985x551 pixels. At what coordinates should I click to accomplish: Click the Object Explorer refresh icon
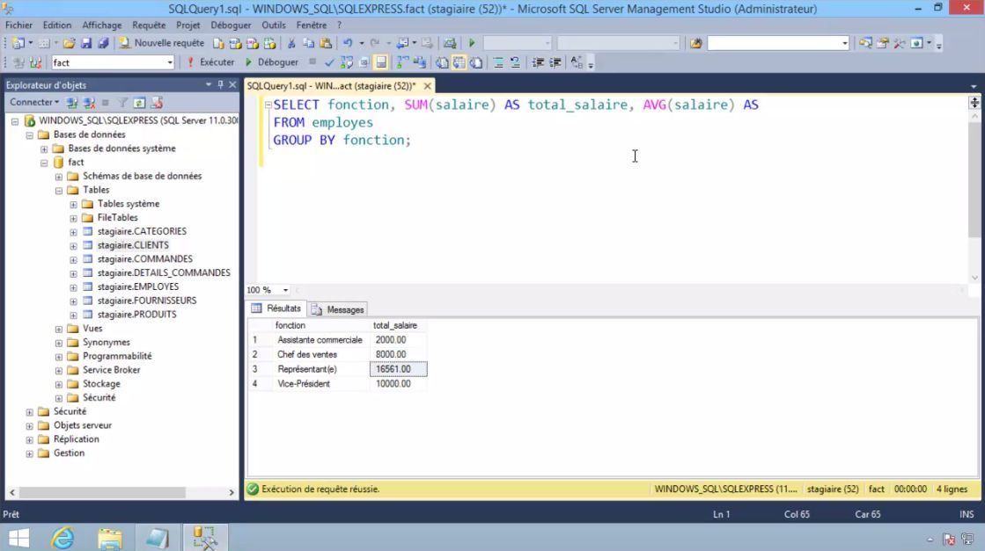pos(139,102)
